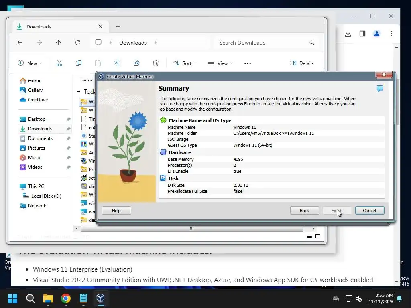This screenshot has height=308, width=411.
Task: Click the Explorer search magnifier icon
Action: tap(311, 43)
